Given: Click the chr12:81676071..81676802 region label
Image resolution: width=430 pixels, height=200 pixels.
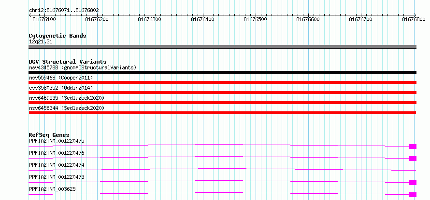Looking at the screenshot, I should pyautogui.click(x=64, y=11).
